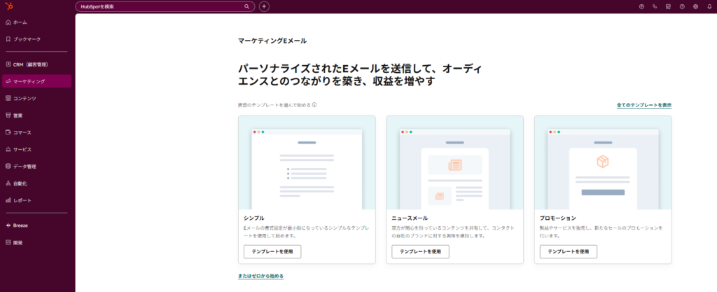
Task: Focus the HubSpotを検索 search field
Action: pyautogui.click(x=165, y=6)
